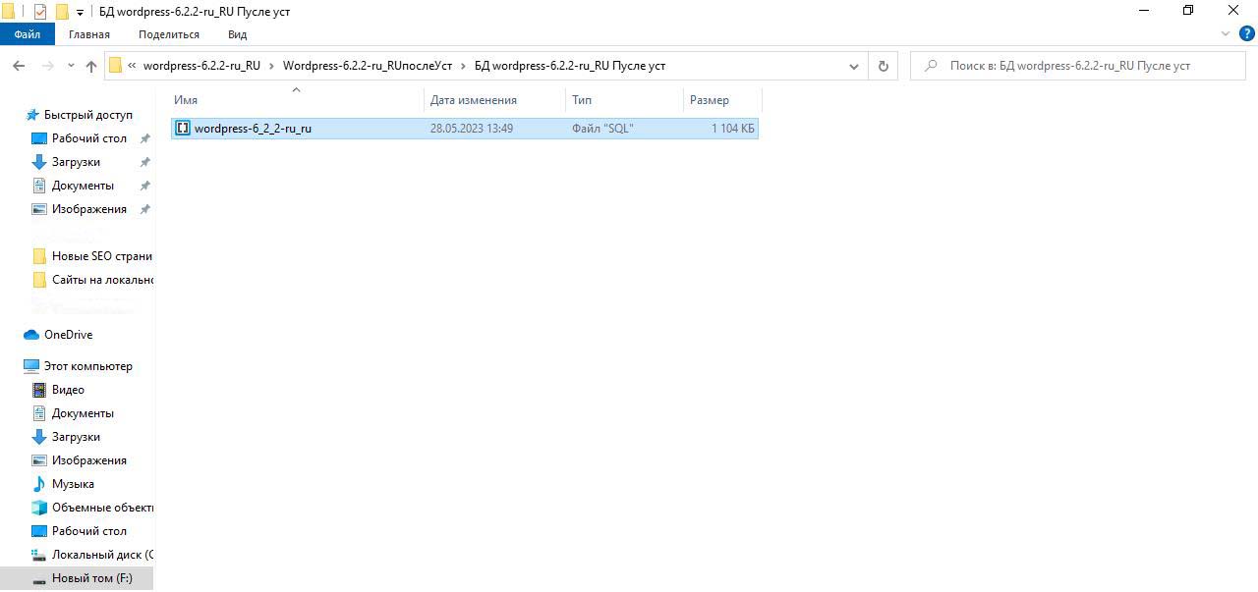Click the wordpress-6_2_2-ru_ru SQL file icon
The height and width of the screenshot is (592, 1258).
click(x=183, y=129)
